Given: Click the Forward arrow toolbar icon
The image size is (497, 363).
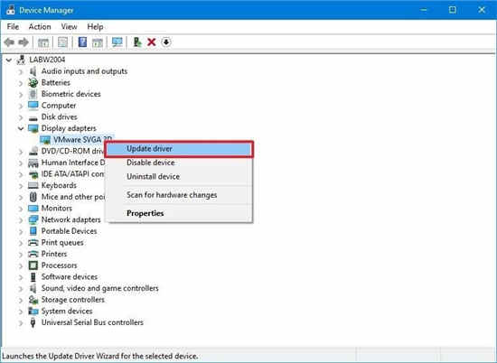Looking at the screenshot, I should [23, 42].
